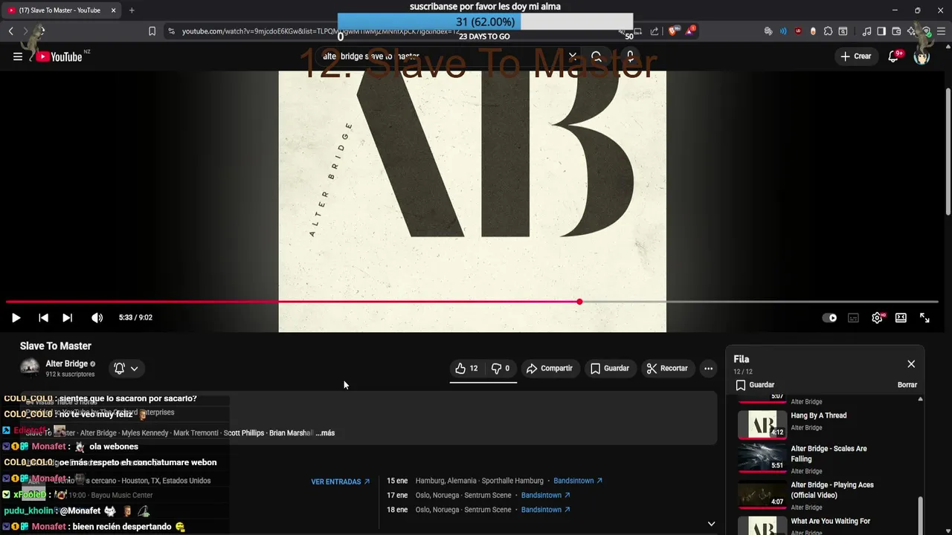Open the Brave Wallet icon
Screen dimensions: 952x535
click(x=896, y=31)
